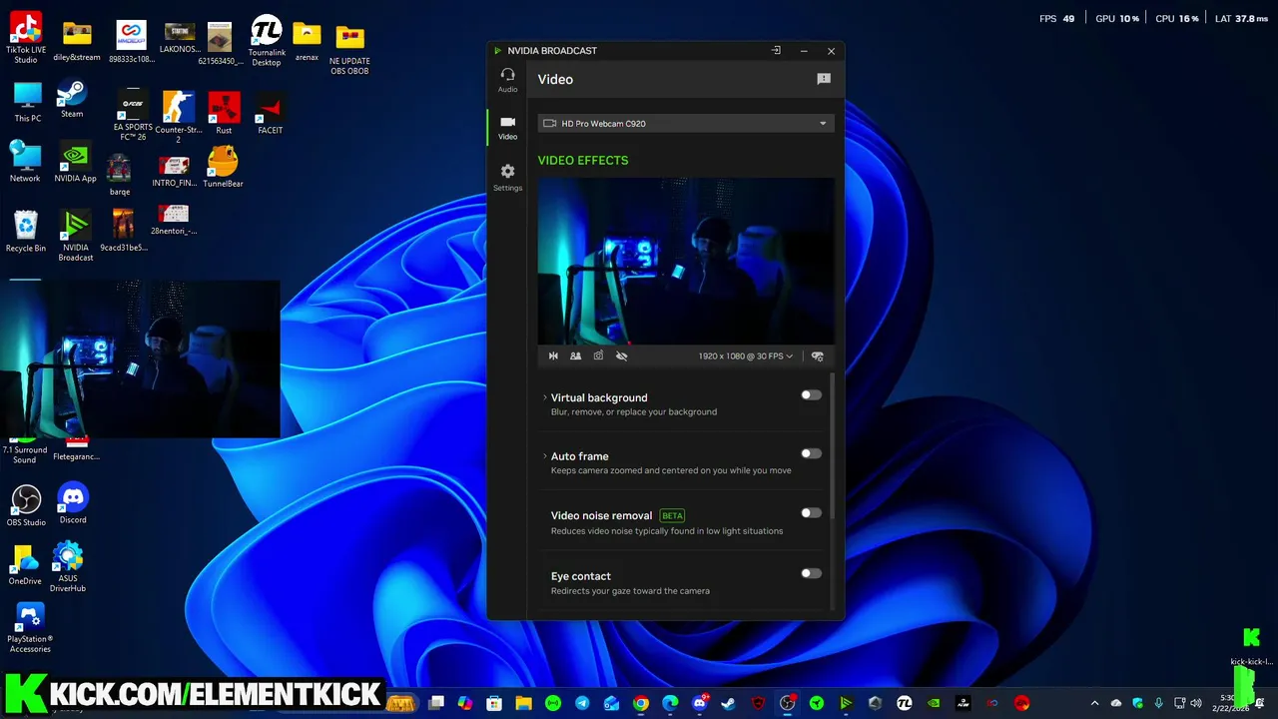Select the NVIDIA App desktop shortcut
Viewport: 1278px width, 719px height.
click(75, 162)
